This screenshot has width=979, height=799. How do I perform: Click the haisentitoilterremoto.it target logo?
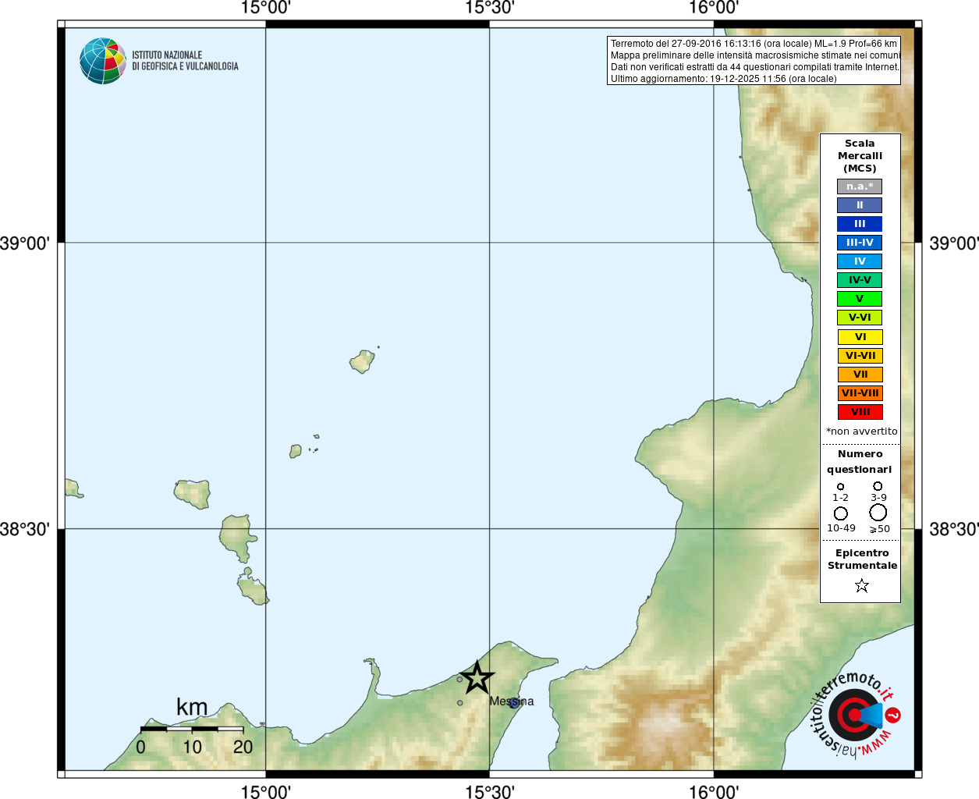click(x=854, y=716)
